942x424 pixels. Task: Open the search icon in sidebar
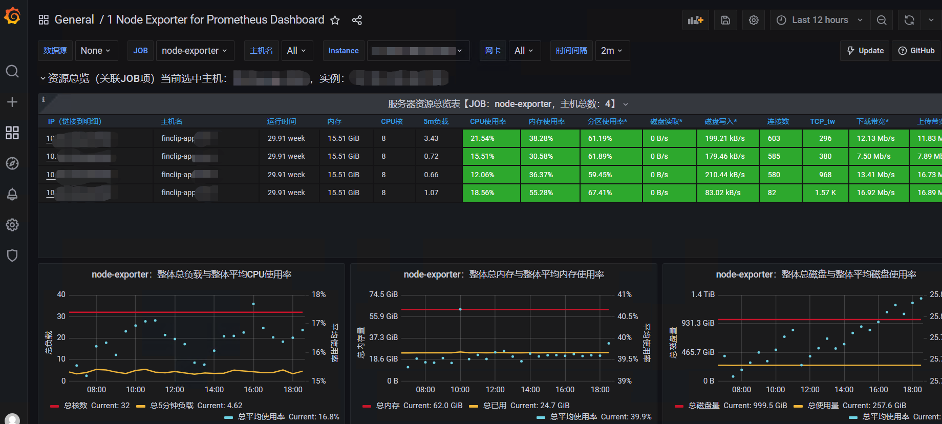(x=12, y=71)
